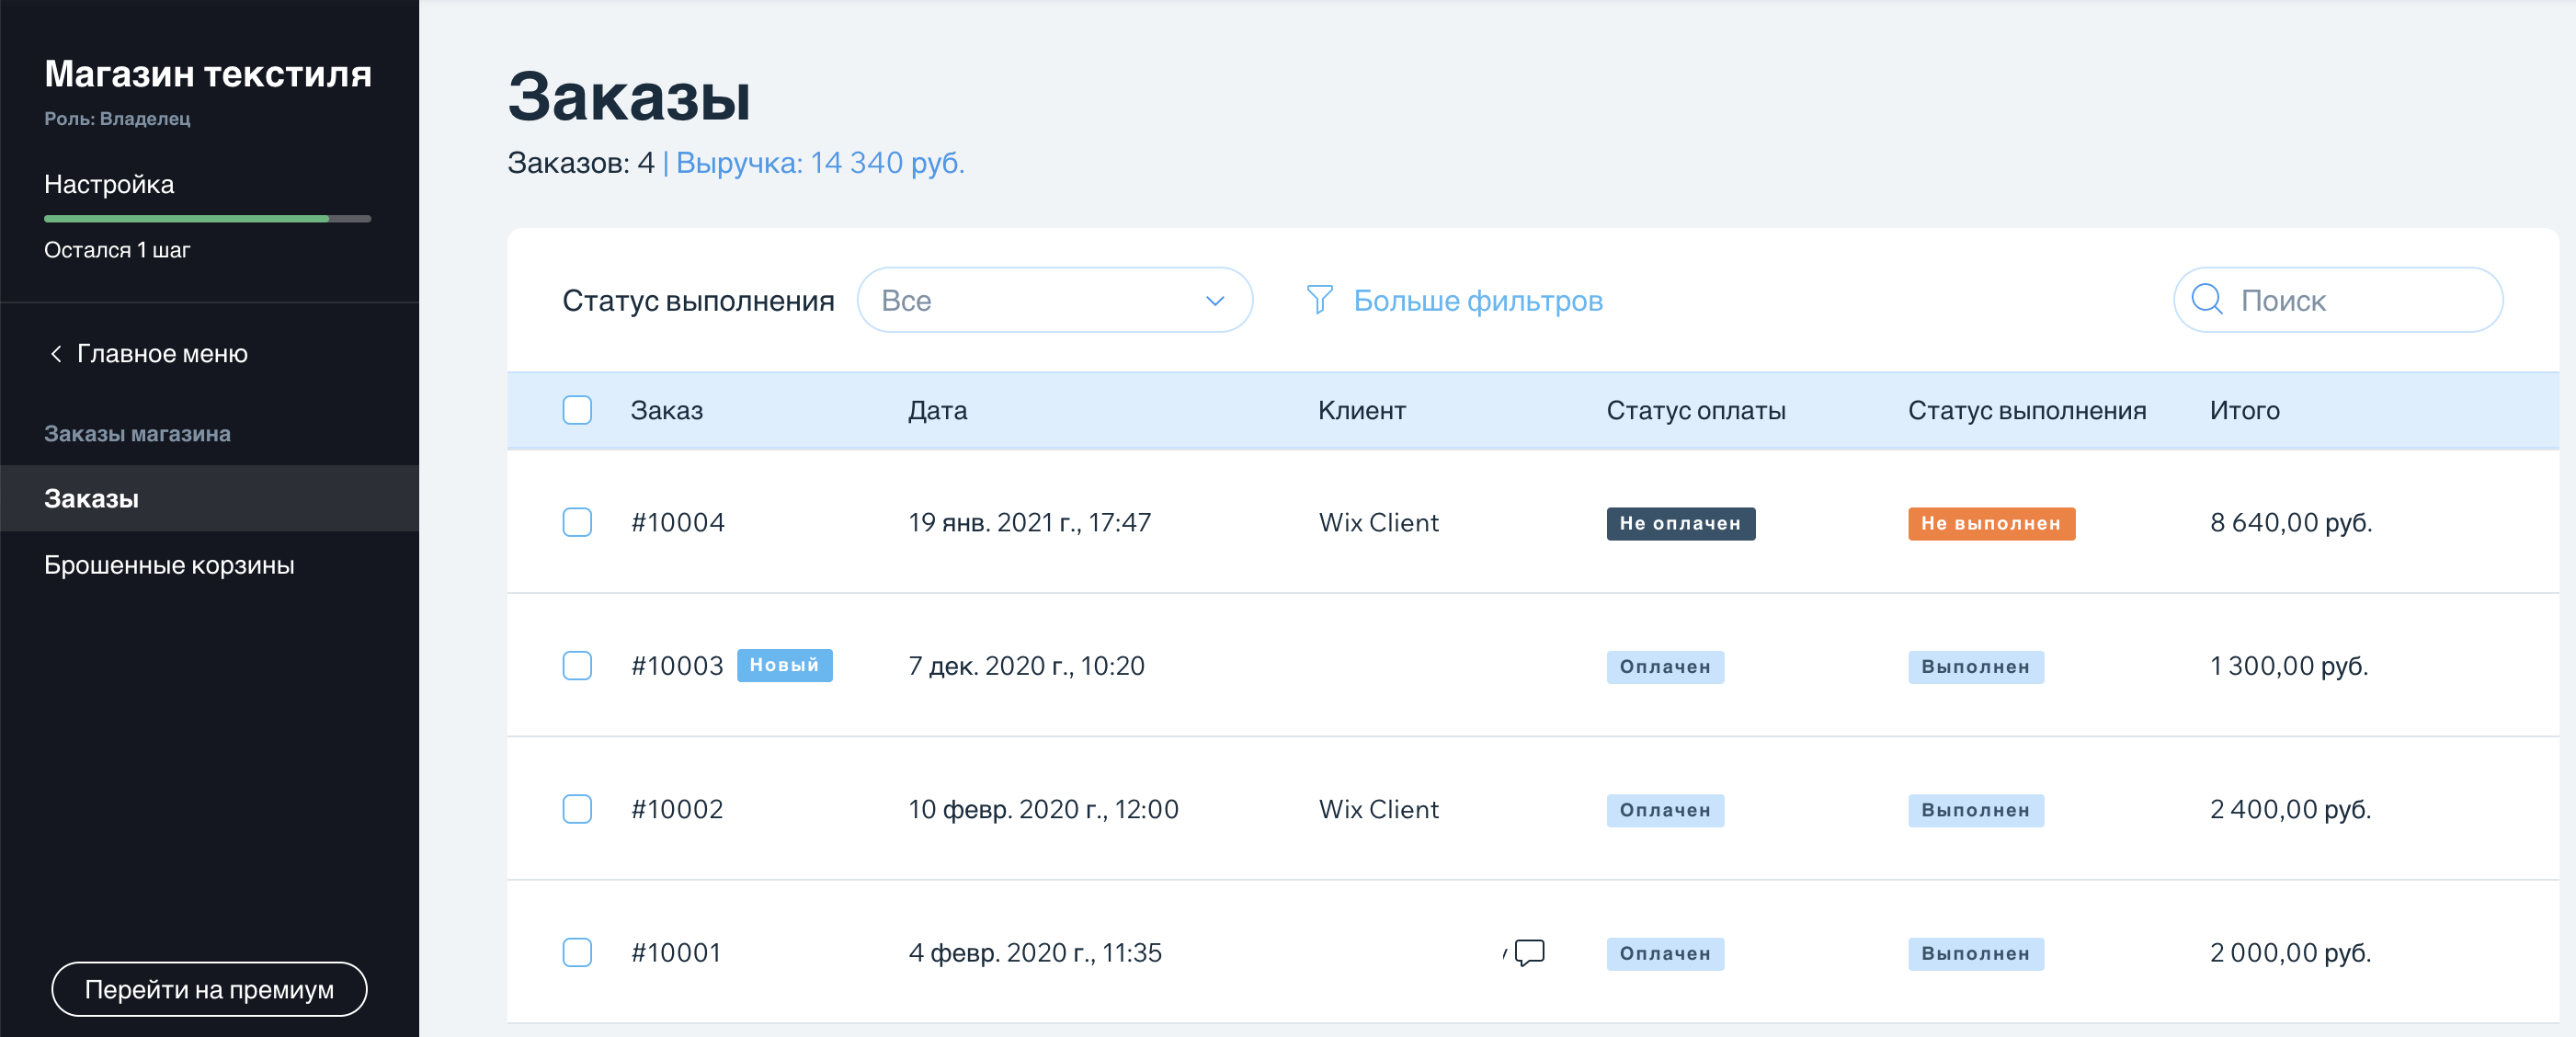Click Больше фильтров link

pos(1477,301)
